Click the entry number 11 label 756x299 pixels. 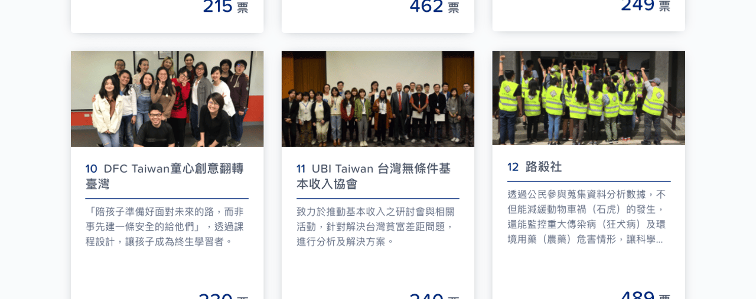pyautogui.click(x=301, y=169)
